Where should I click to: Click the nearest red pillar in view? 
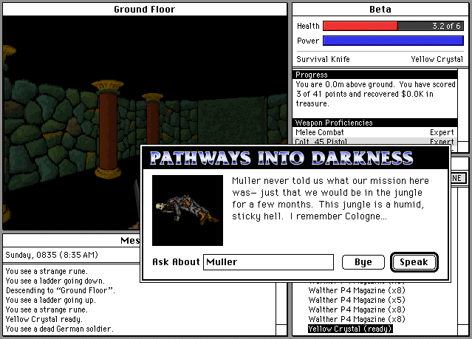click(108, 129)
